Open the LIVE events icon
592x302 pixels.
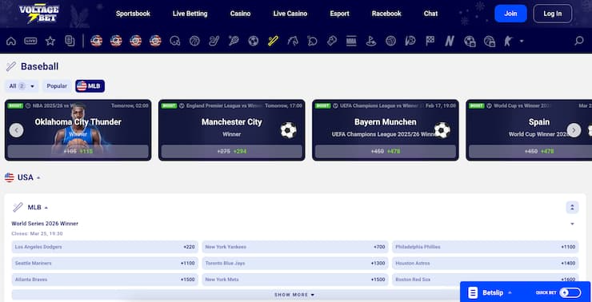point(30,41)
